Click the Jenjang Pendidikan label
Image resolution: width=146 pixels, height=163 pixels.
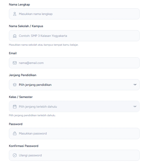pyautogui.click(x=22, y=75)
